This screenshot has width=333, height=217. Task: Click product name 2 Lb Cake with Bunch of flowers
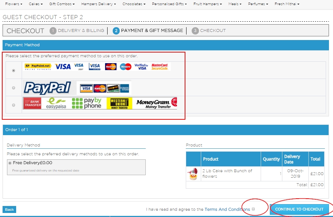pyautogui.click(x=227, y=173)
